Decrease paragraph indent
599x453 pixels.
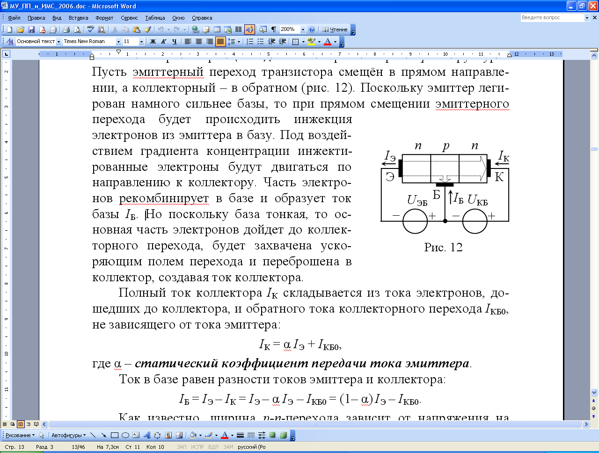[x=271, y=42]
